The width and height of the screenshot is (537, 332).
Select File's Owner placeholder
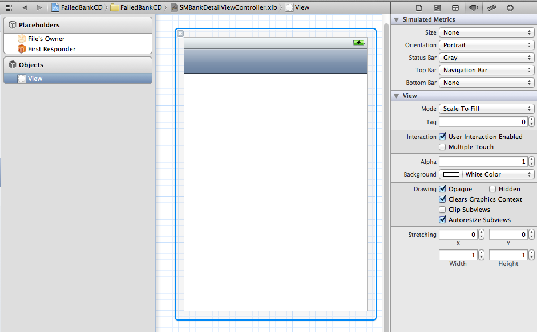46,39
